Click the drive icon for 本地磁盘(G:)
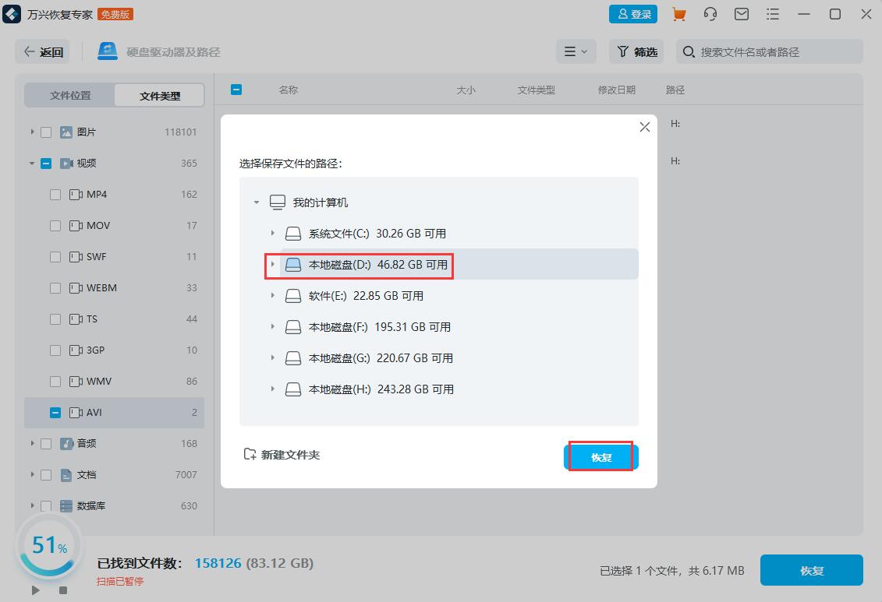 [x=293, y=358]
